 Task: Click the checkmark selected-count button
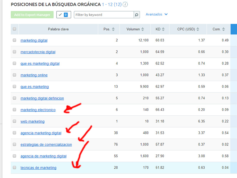click(x=64, y=15)
